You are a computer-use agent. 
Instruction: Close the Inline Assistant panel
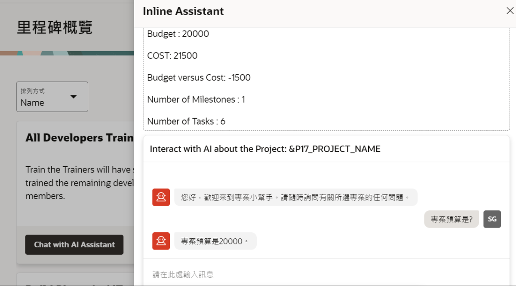pos(510,11)
